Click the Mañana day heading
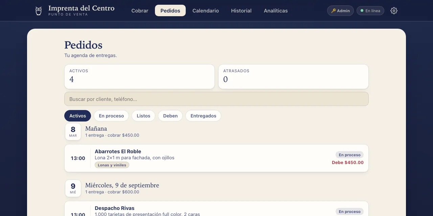This screenshot has height=216, width=433. 96,129
